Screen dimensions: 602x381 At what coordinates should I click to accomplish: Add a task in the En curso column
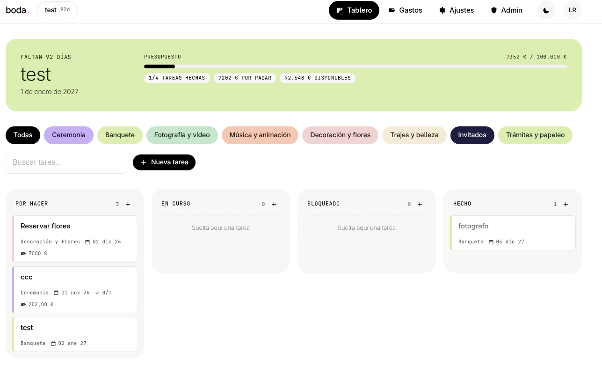[x=274, y=204]
